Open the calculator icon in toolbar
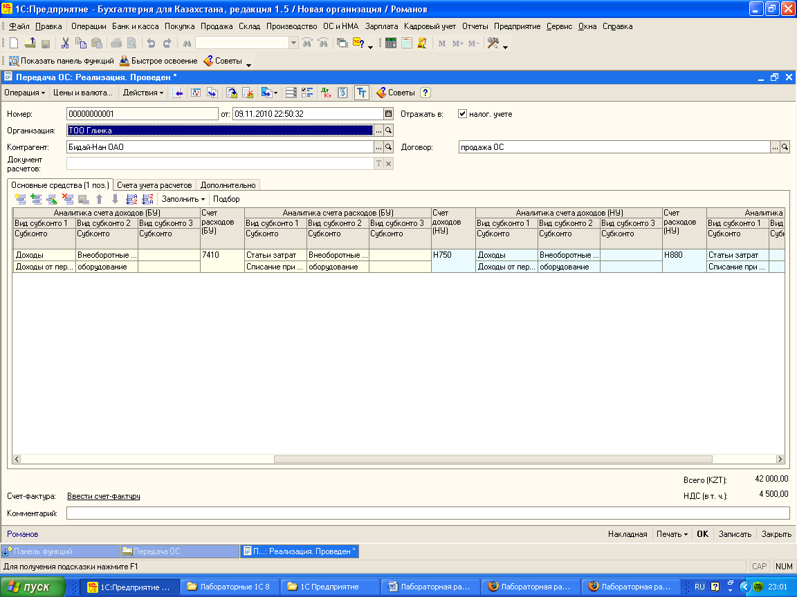The image size is (797, 597). [x=390, y=43]
